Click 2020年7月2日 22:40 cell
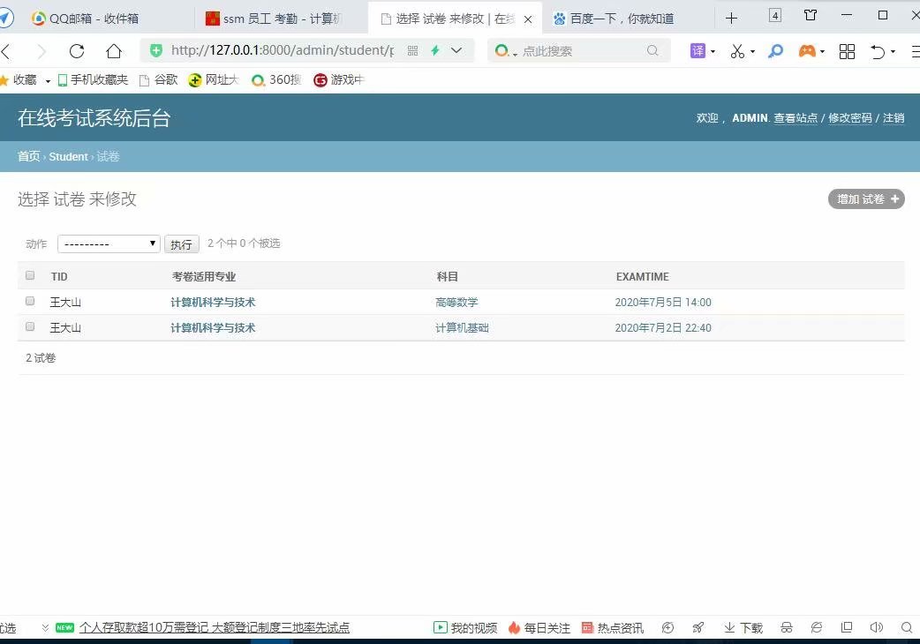This screenshot has height=644, width=920. [663, 328]
